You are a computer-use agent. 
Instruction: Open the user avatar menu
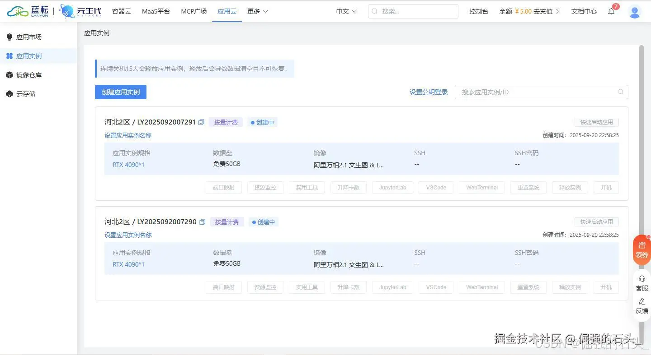[x=634, y=11]
